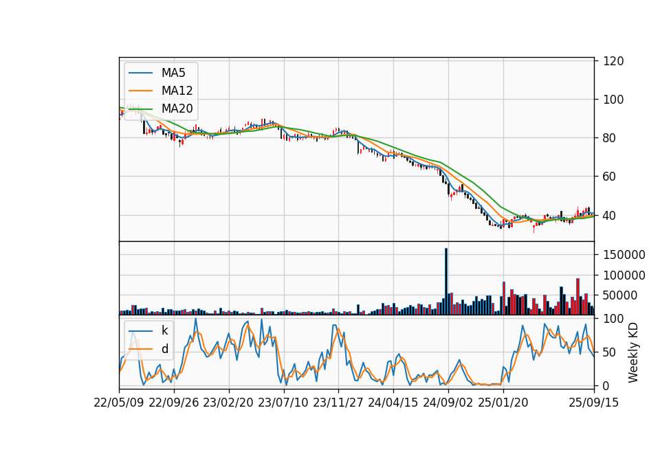The height and width of the screenshot is (474, 660).
Task: Click the k legend label
Action: coord(165,330)
